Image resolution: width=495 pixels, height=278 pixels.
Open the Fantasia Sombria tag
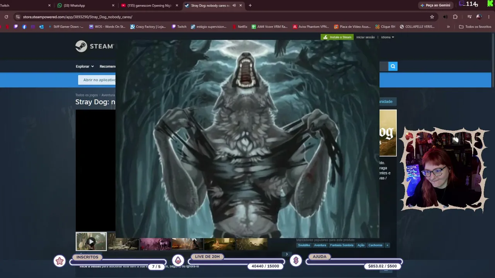342,245
